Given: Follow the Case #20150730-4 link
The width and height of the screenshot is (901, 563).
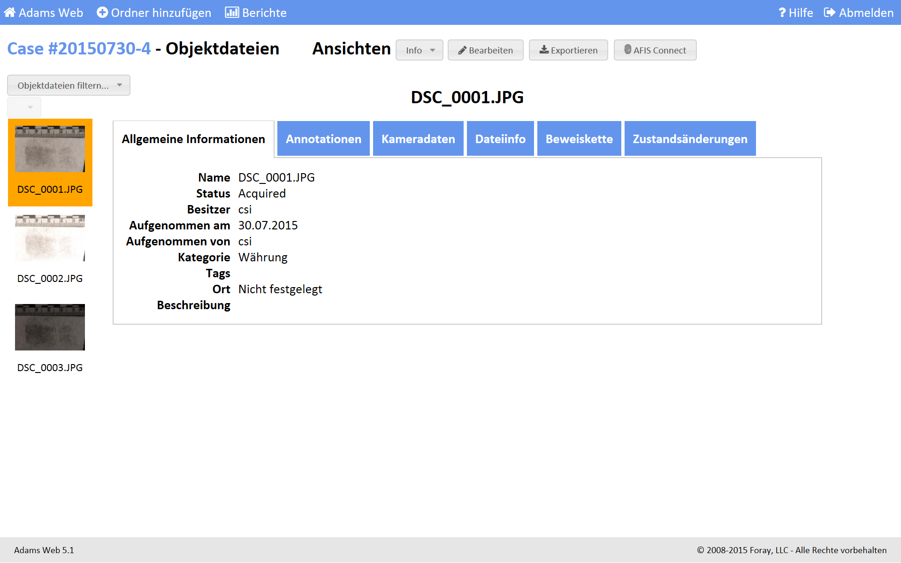Looking at the screenshot, I should pyautogui.click(x=79, y=49).
